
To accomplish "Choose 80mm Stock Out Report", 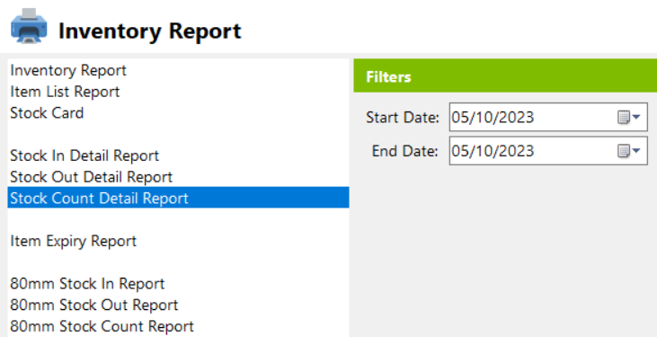I will click(x=94, y=306).
